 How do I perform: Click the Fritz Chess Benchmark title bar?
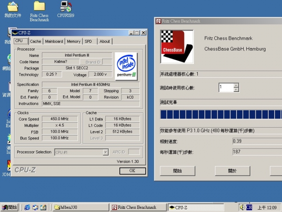coord(219,21)
